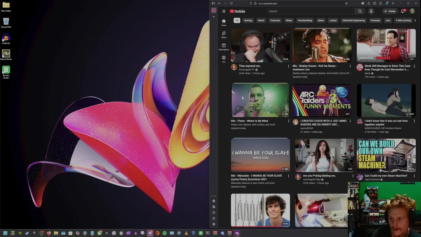Open the You page in sidebar
The height and width of the screenshot is (237, 421).
[x=224, y=59]
